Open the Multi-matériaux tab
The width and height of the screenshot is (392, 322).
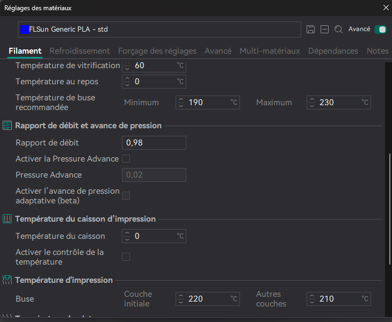tap(270, 51)
